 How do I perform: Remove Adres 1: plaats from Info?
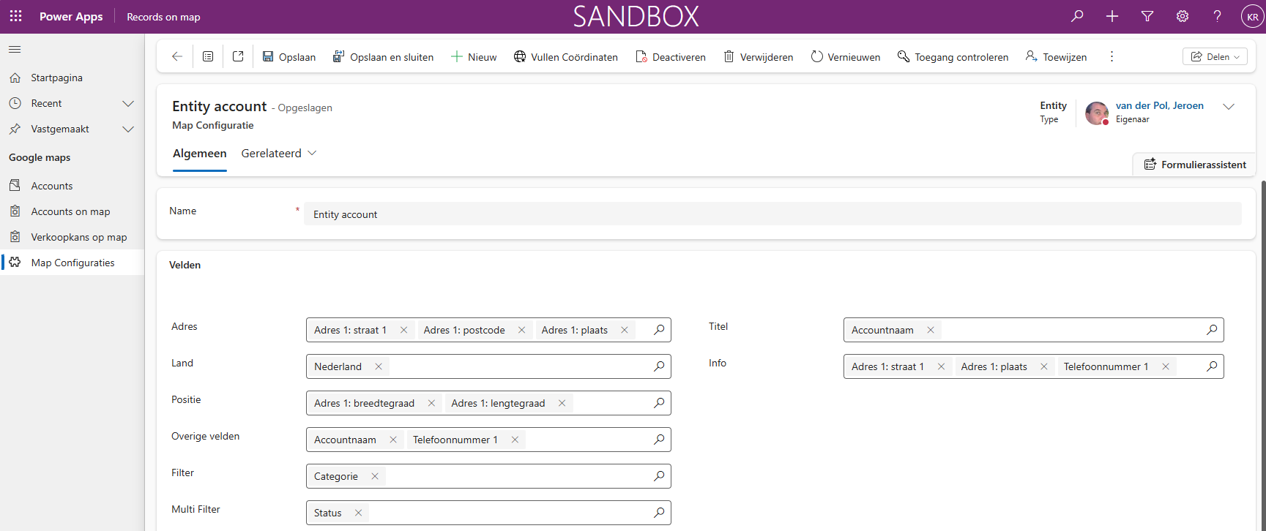coord(1044,366)
